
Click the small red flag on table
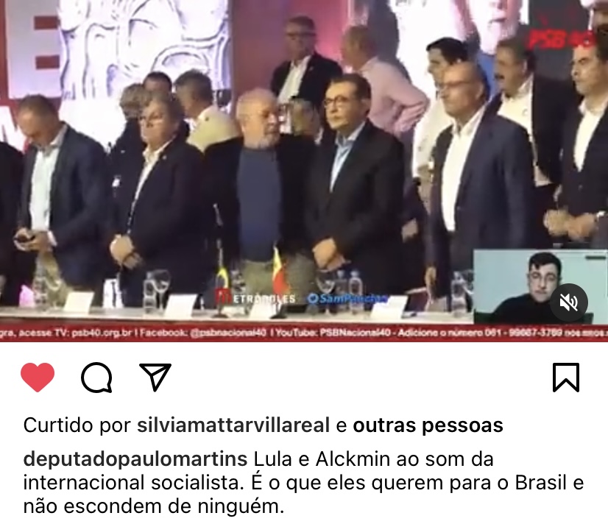pos(280,271)
